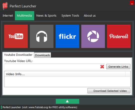Minimize the Perfect Launcher window
135x110 pixels.
click(132, 3)
